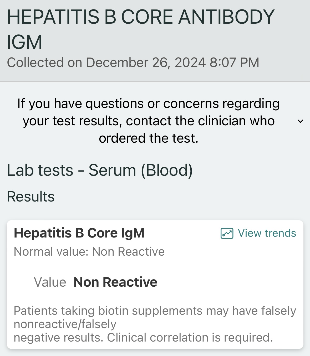Click the word trends beside the chart icon
This screenshot has height=356, width=310.
click(281, 233)
